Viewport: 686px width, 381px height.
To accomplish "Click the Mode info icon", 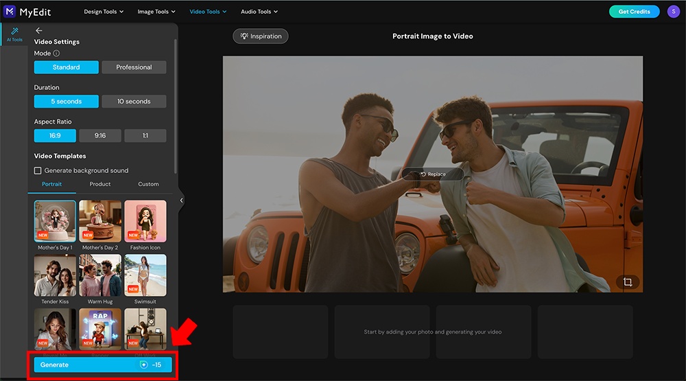I will click(x=56, y=54).
